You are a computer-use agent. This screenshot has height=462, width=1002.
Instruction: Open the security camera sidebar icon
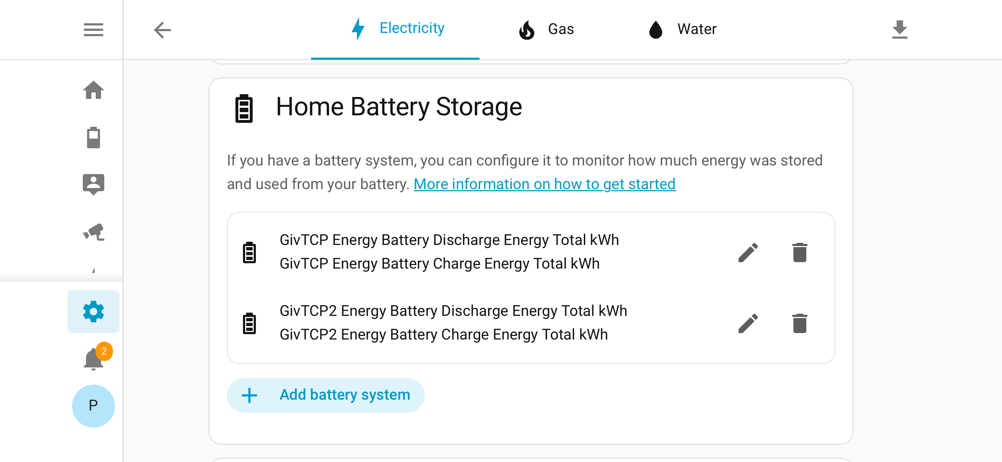click(93, 232)
